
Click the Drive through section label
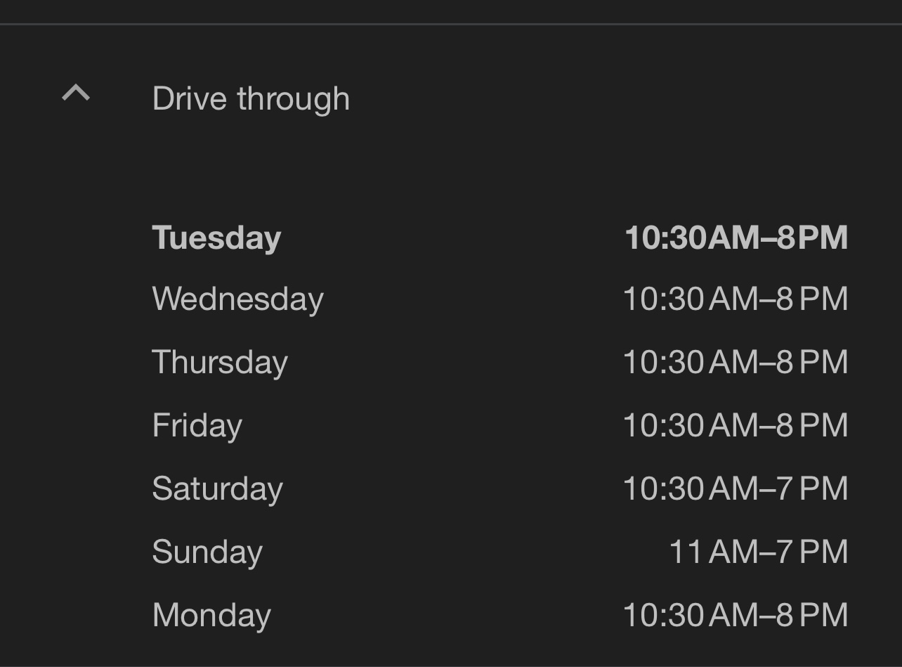tap(251, 98)
